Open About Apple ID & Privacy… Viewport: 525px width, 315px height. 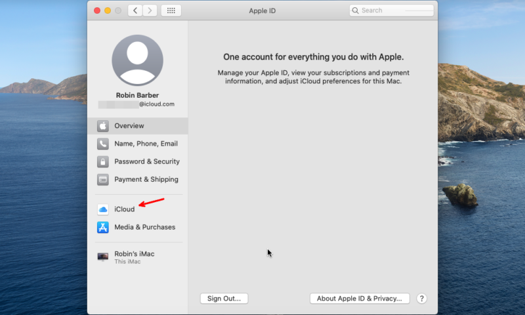click(x=360, y=299)
